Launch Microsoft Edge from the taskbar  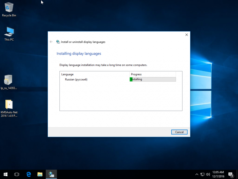coord(29,175)
